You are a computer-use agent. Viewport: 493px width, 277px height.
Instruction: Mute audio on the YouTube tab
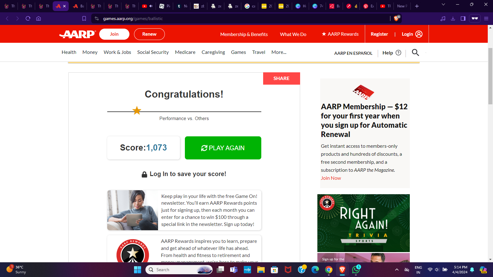click(151, 6)
